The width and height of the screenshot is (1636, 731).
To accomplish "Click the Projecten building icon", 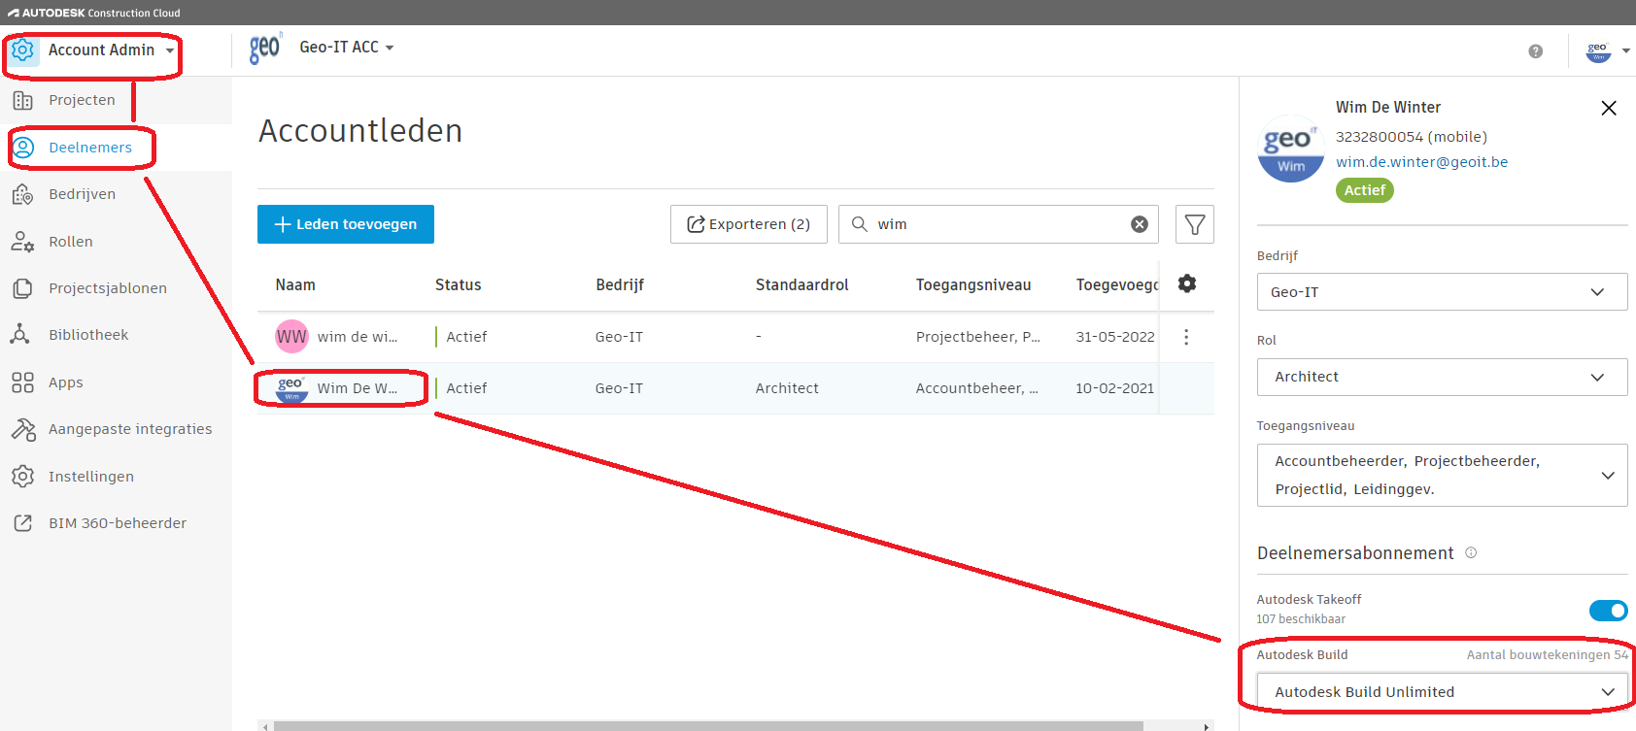I will coord(22,100).
